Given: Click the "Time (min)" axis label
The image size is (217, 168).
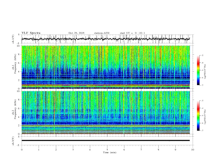Looking at the screenshot, I should tap(110, 152).
